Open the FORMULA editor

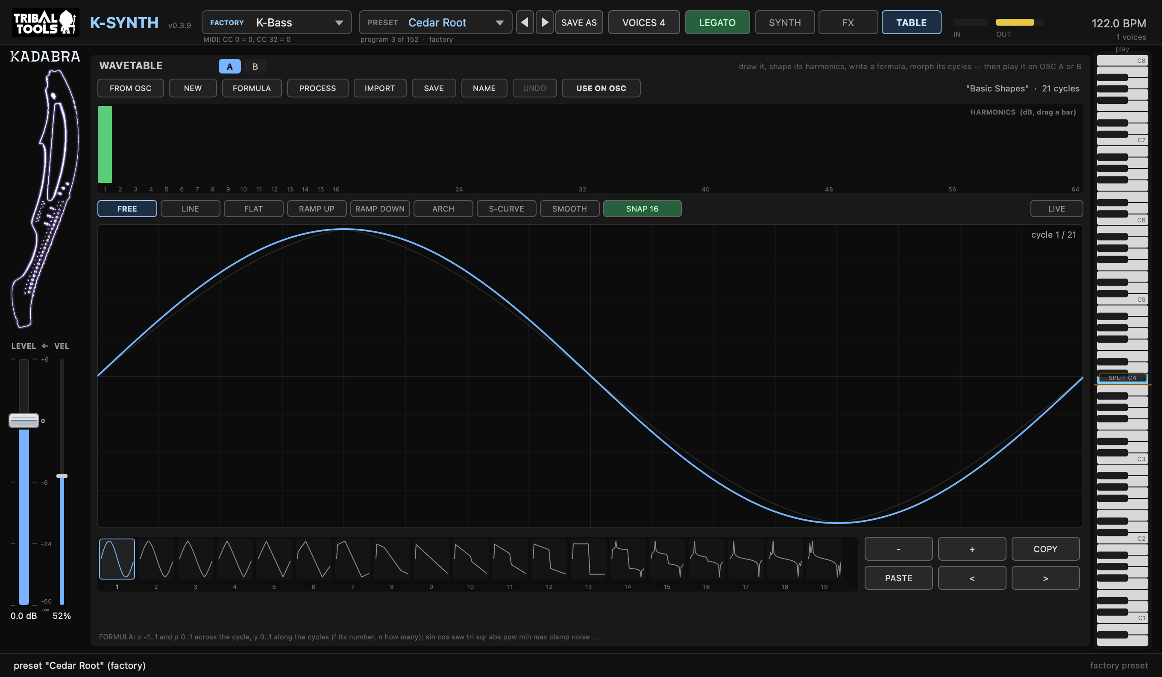pyautogui.click(x=252, y=88)
